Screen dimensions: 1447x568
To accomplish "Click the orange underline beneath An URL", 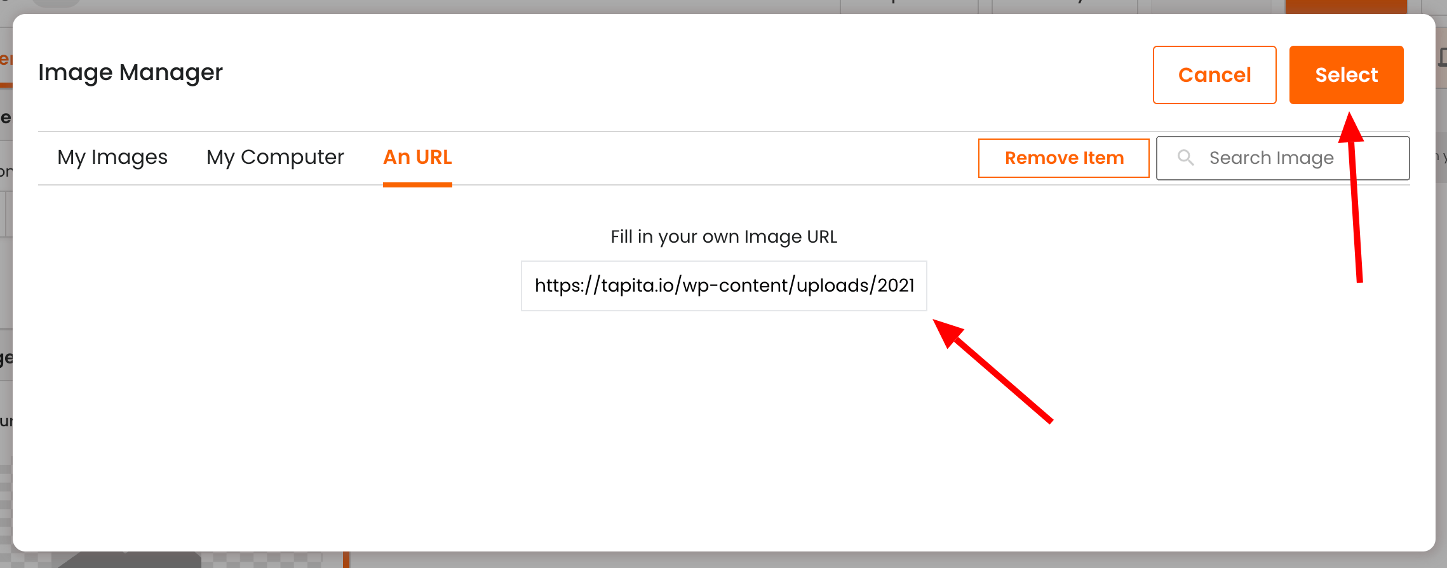I will 417,185.
